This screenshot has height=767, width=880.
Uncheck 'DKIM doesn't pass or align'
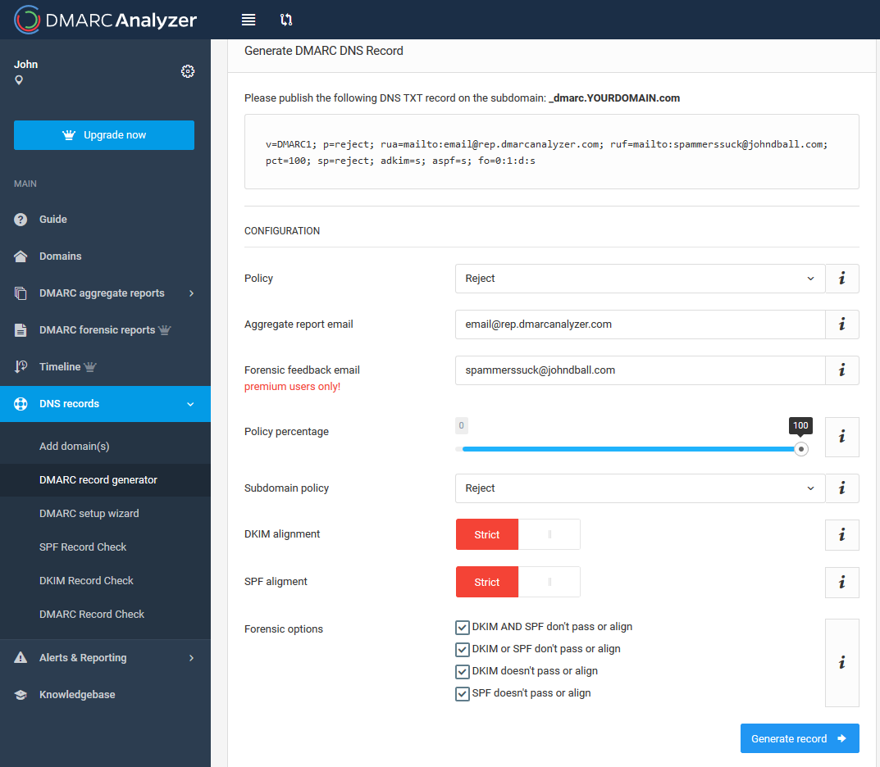463,672
